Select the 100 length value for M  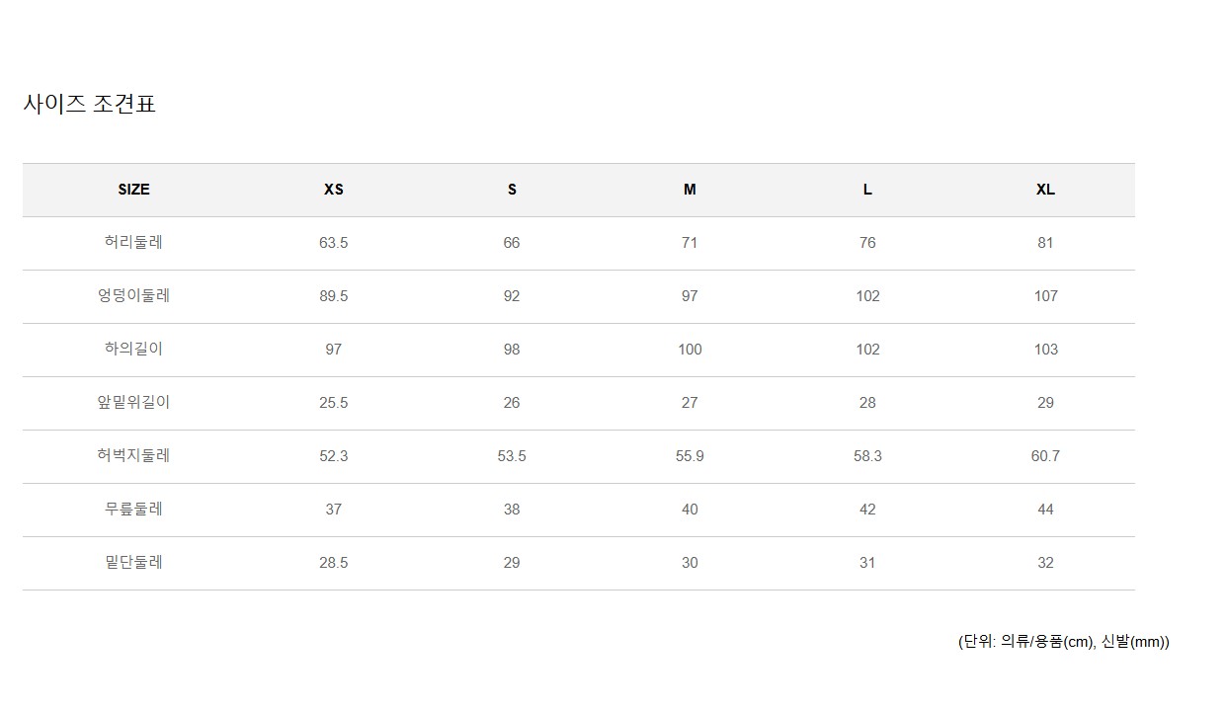pyautogui.click(x=690, y=350)
